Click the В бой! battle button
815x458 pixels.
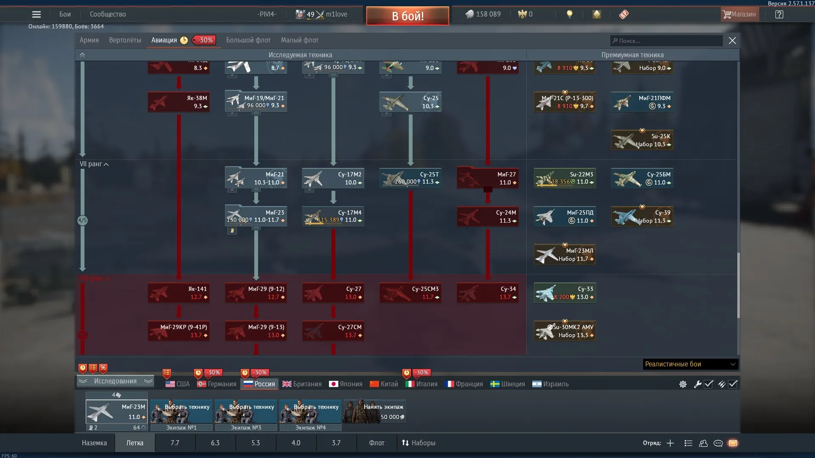(407, 16)
